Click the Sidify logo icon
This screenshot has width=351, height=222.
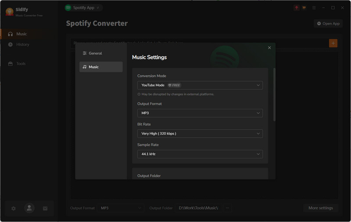[x=9, y=12]
